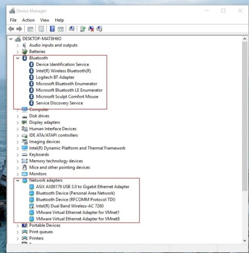Click the Forward arrow toolbar icon

(19, 29)
